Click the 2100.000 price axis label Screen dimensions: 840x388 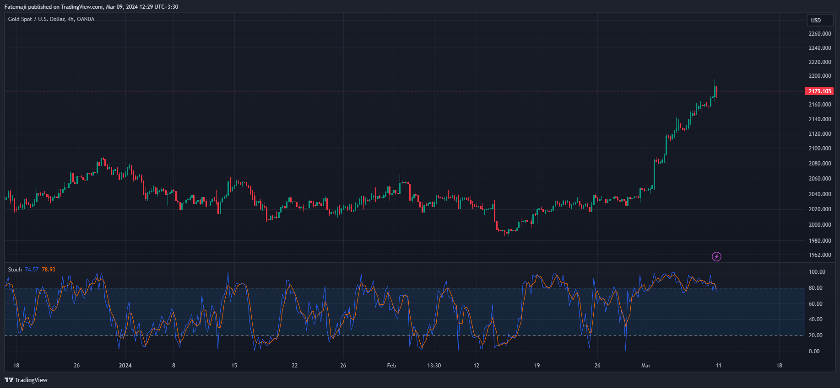[820, 149]
